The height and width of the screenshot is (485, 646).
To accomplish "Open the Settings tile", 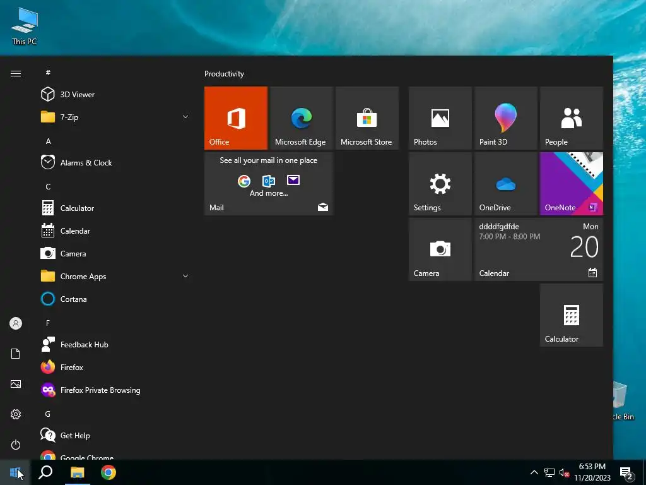I will tap(440, 184).
